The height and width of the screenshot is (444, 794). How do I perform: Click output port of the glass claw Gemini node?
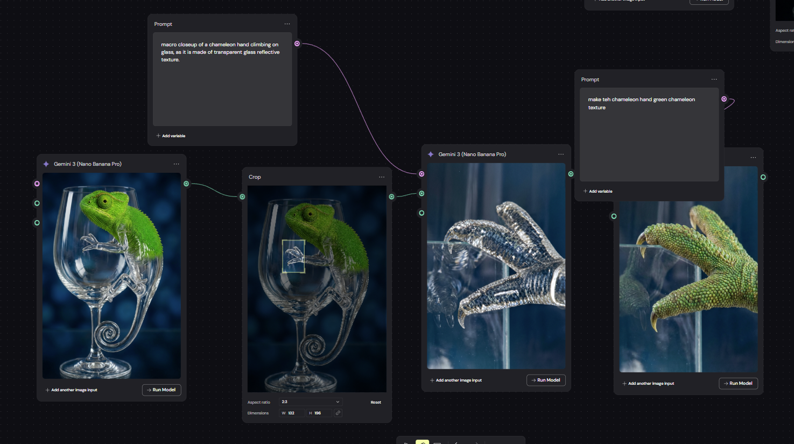(571, 174)
